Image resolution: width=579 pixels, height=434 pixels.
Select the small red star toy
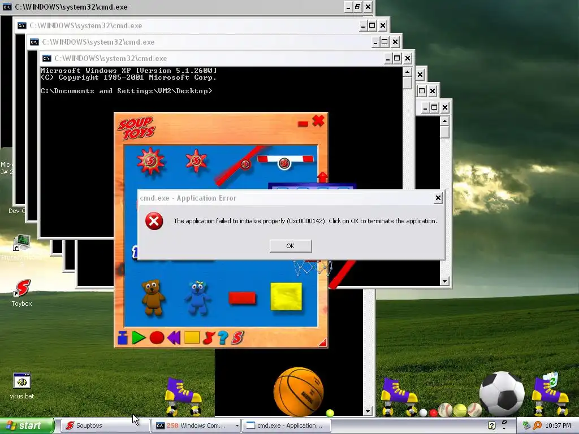[x=196, y=161]
